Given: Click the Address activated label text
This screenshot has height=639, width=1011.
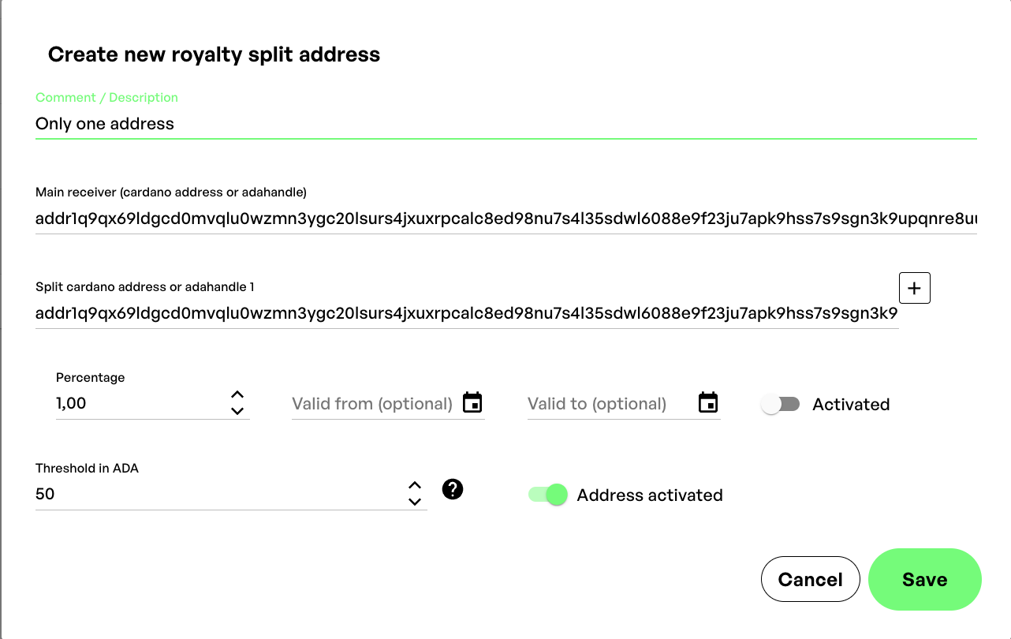Looking at the screenshot, I should point(650,495).
